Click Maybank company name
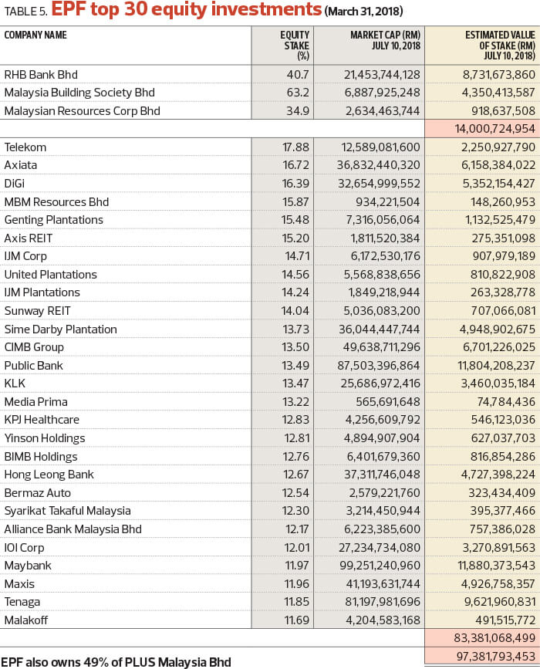 click(28, 566)
